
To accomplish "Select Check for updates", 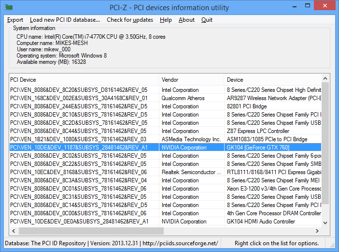I will tap(130, 20).
